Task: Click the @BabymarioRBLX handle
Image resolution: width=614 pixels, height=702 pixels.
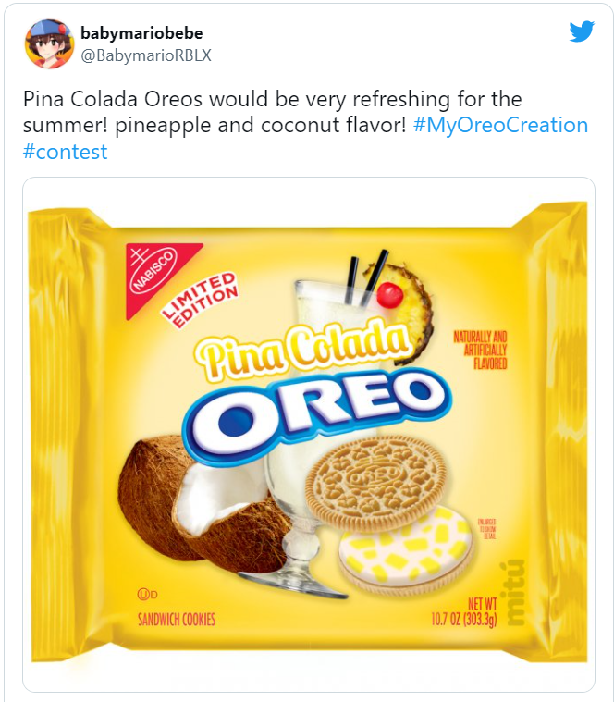Action: 146,55
